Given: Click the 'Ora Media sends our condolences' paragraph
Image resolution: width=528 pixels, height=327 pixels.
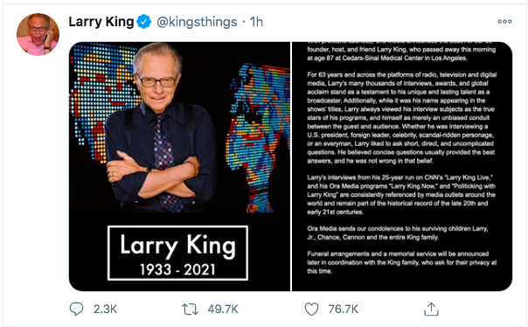Looking at the screenshot, I should 398,233.
